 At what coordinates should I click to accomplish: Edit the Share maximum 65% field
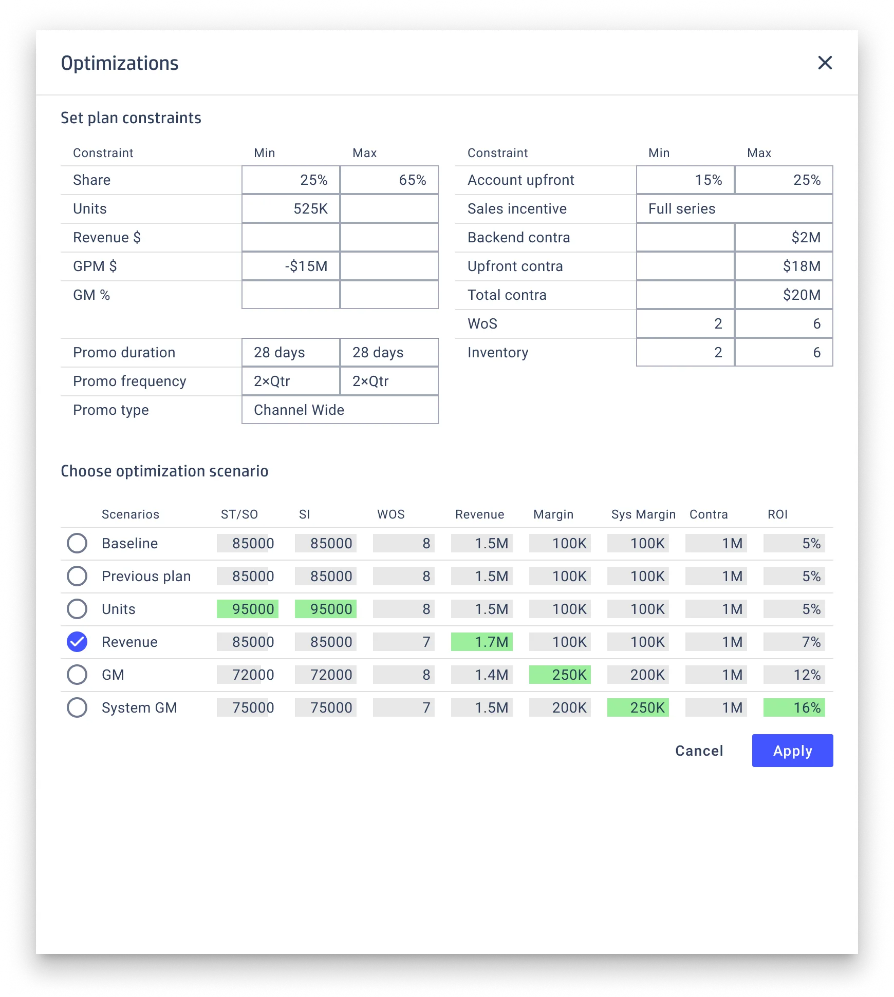(x=389, y=180)
